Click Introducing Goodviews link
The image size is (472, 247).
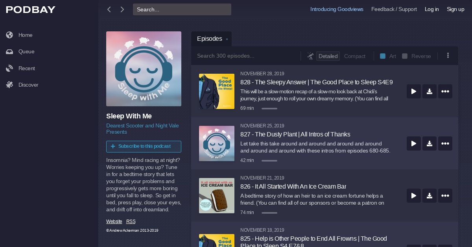337,9
